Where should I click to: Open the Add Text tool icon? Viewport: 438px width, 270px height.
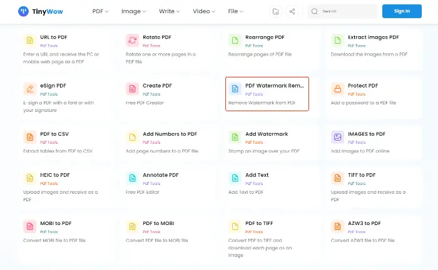pos(235,178)
